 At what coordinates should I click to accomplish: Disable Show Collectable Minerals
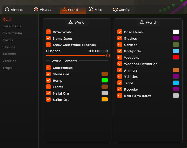(49, 45)
